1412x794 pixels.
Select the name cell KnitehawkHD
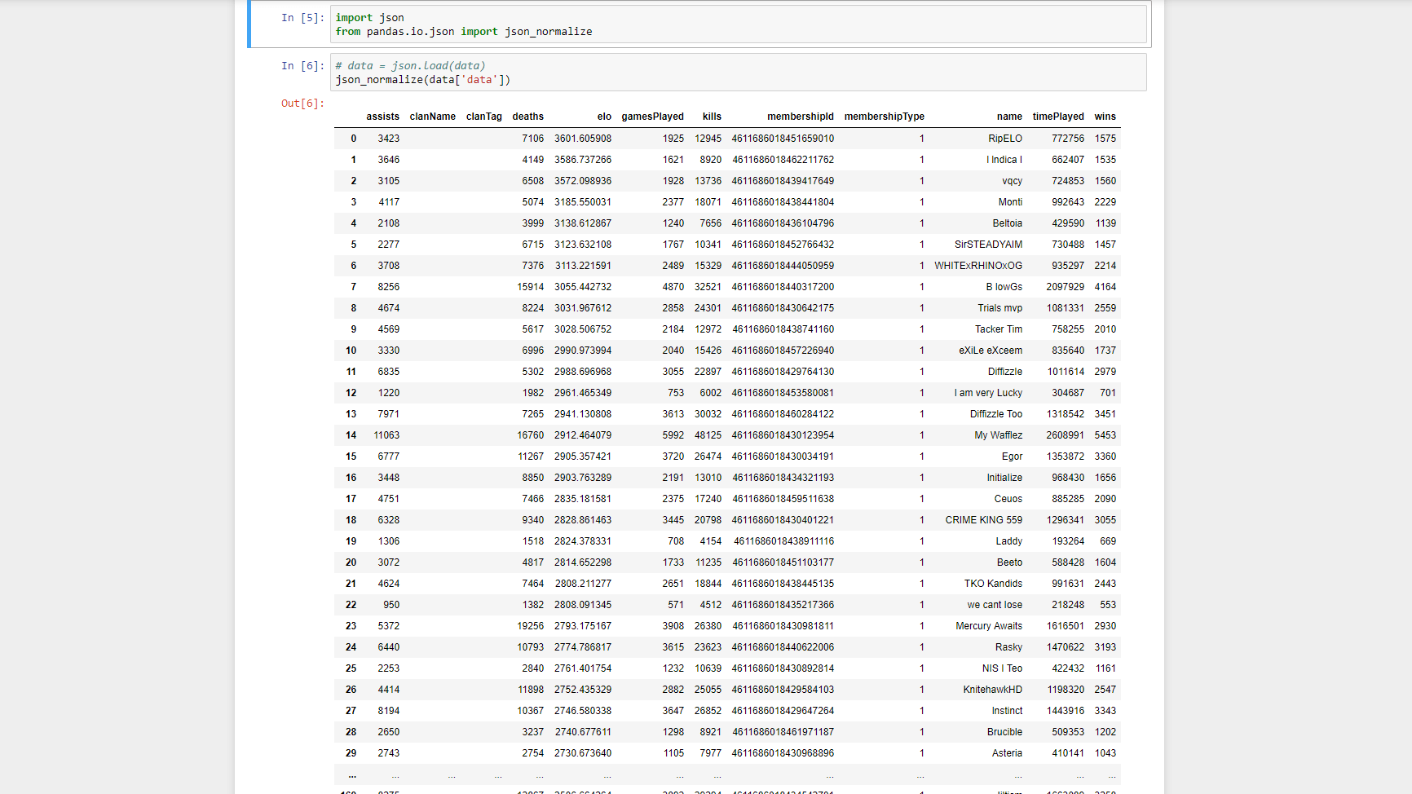tap(993, 690)
